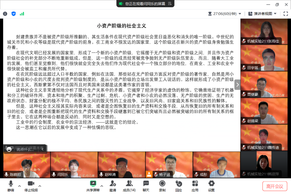Click the meeting info icon at top left
This screenshot has height=194, width=291.
click(x=5, y=14)
